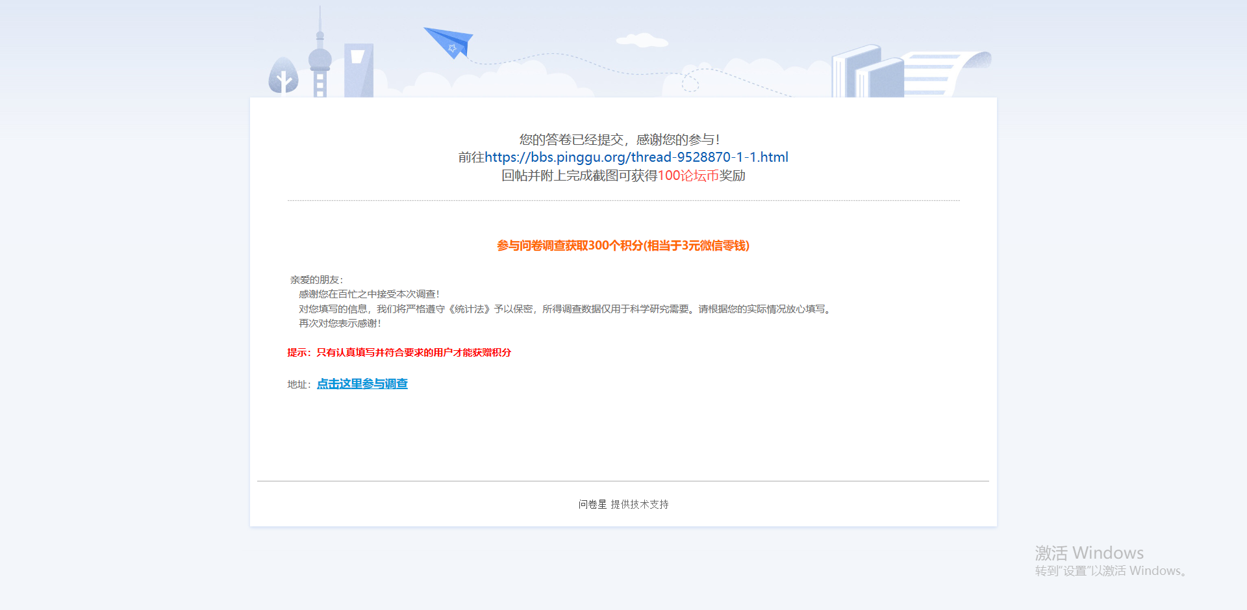Click the sentence mentioning 《统计法》
1247x610 pixels.
[565, 309]
